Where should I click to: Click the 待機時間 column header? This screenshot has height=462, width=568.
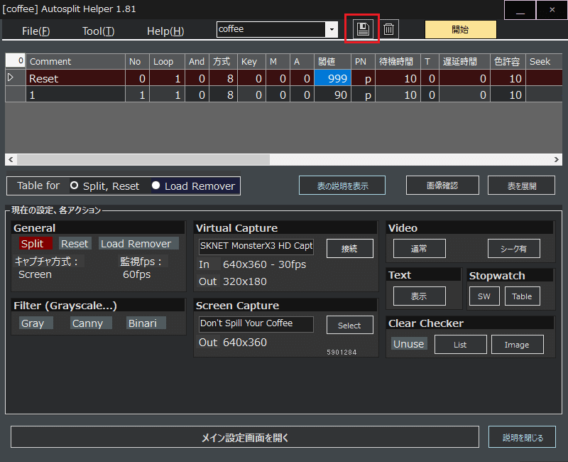tap(398, 61)
